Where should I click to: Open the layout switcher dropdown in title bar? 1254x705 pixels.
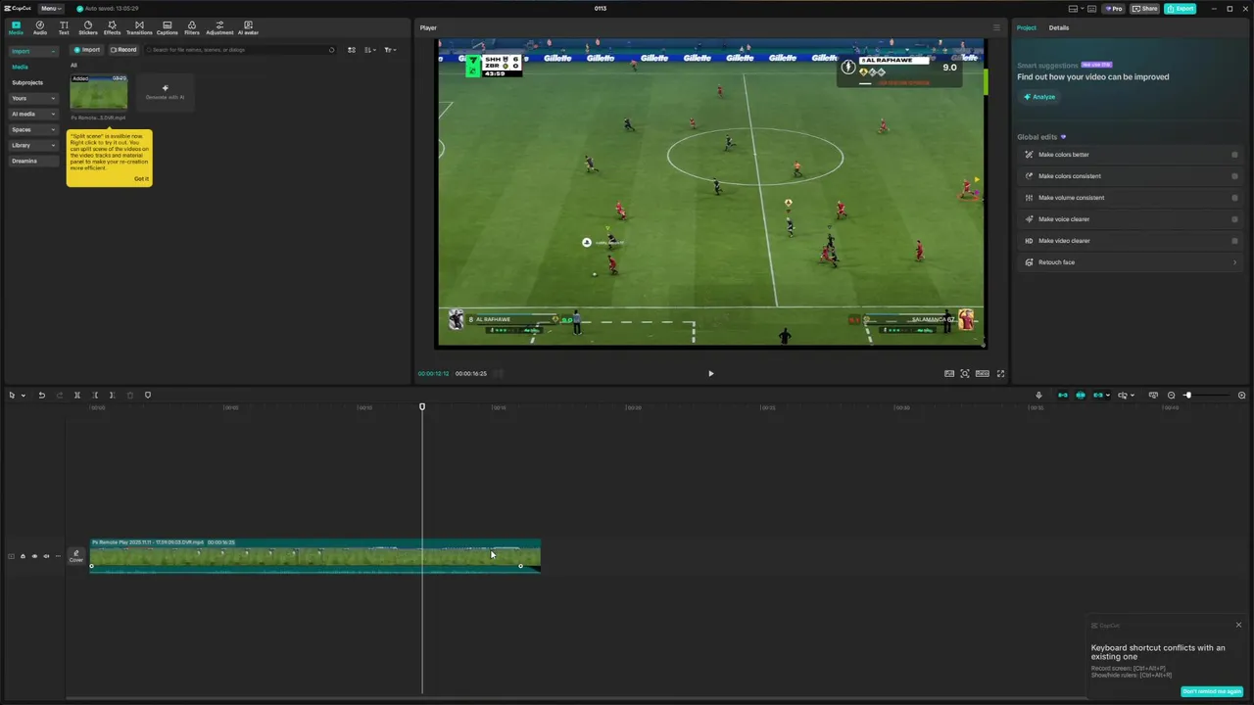click(x=1077, y=8)
